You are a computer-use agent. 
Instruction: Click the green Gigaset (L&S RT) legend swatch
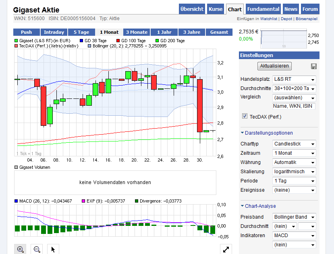click(16, 41)
